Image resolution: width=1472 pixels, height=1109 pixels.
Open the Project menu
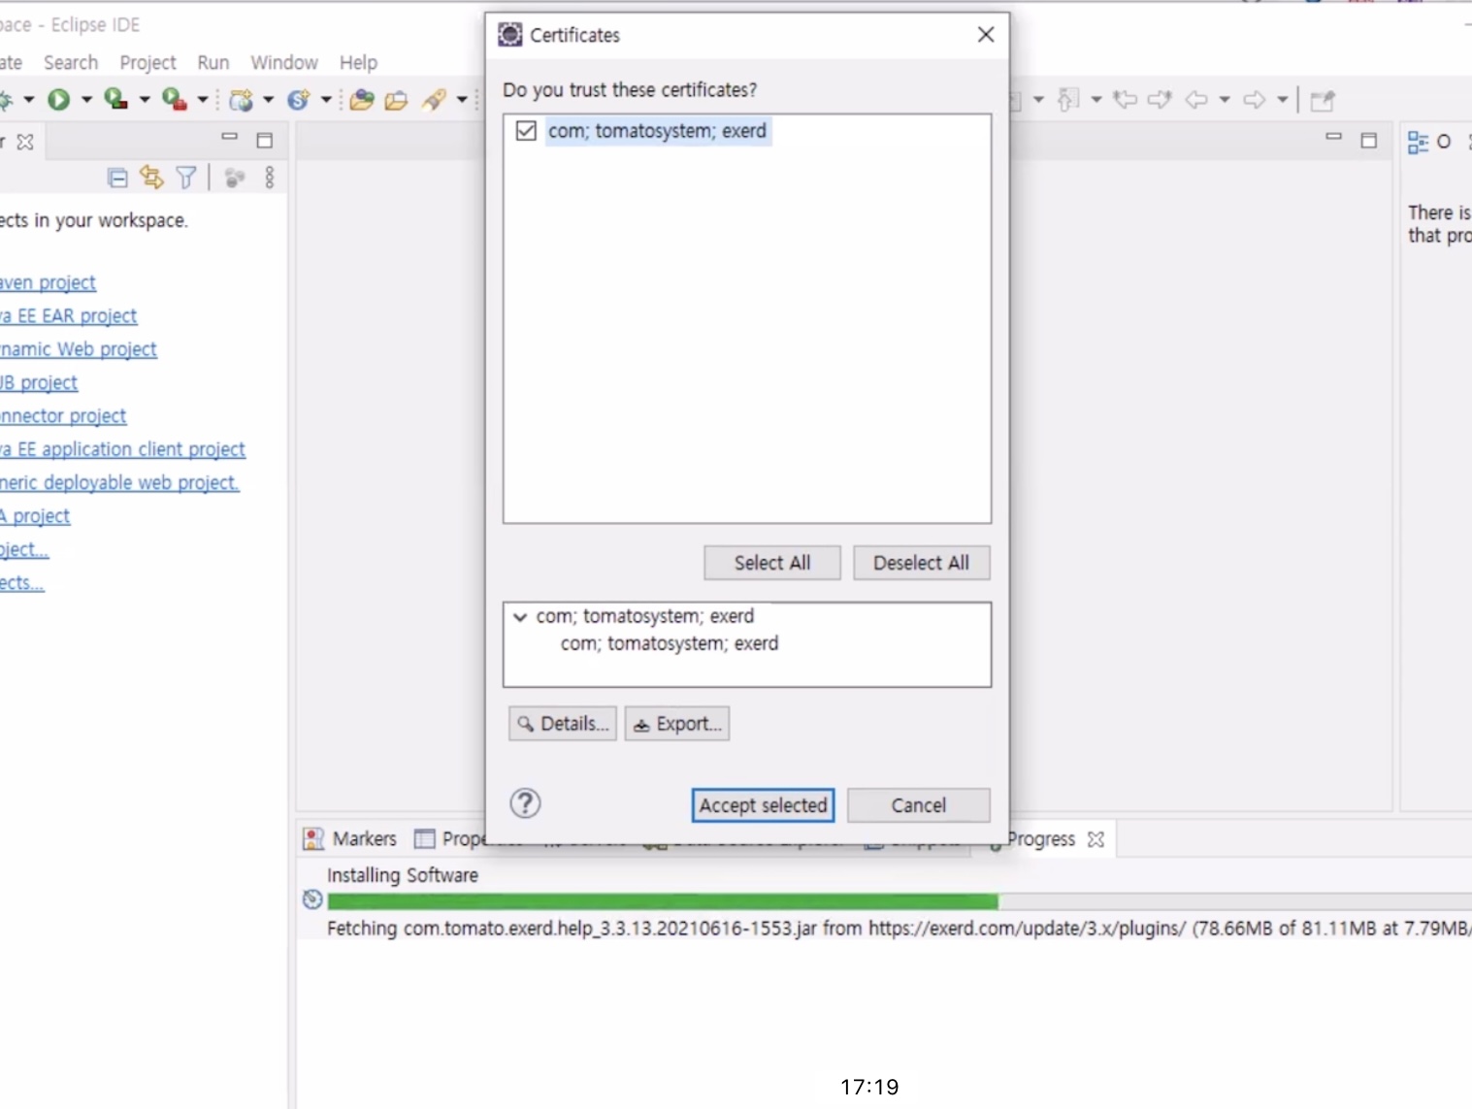[147, 62]
